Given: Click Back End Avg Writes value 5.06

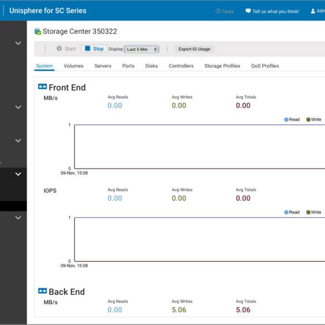Looking at the screenshot, I should point(179,309).
